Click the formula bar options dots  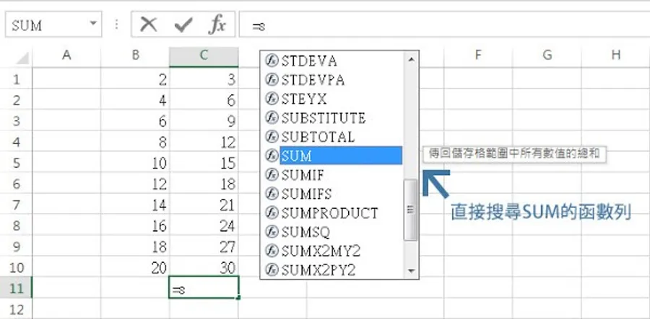coord(116,24)
